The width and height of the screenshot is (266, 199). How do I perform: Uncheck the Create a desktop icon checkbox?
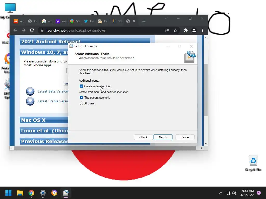(81, 86)
